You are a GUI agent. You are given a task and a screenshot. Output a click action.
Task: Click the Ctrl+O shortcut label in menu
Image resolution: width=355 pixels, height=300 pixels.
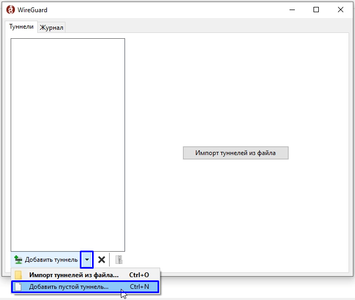click(x=139, y=275)
